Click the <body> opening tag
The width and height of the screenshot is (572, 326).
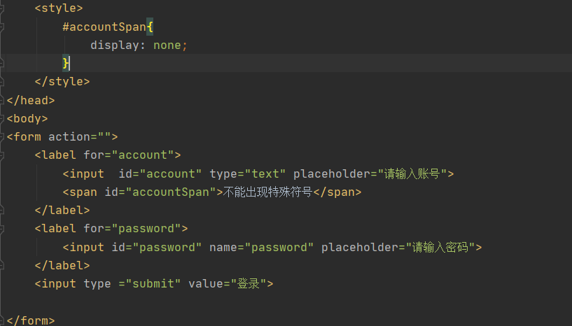coord(27,118)
